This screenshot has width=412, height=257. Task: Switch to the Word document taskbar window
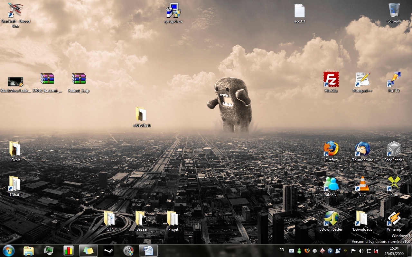click(148, 251)
